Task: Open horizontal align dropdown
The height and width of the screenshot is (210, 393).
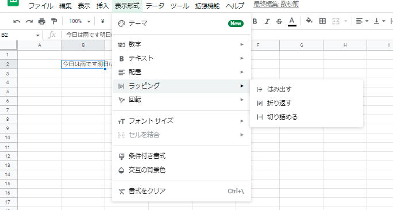Action: (x=362, y=21)
